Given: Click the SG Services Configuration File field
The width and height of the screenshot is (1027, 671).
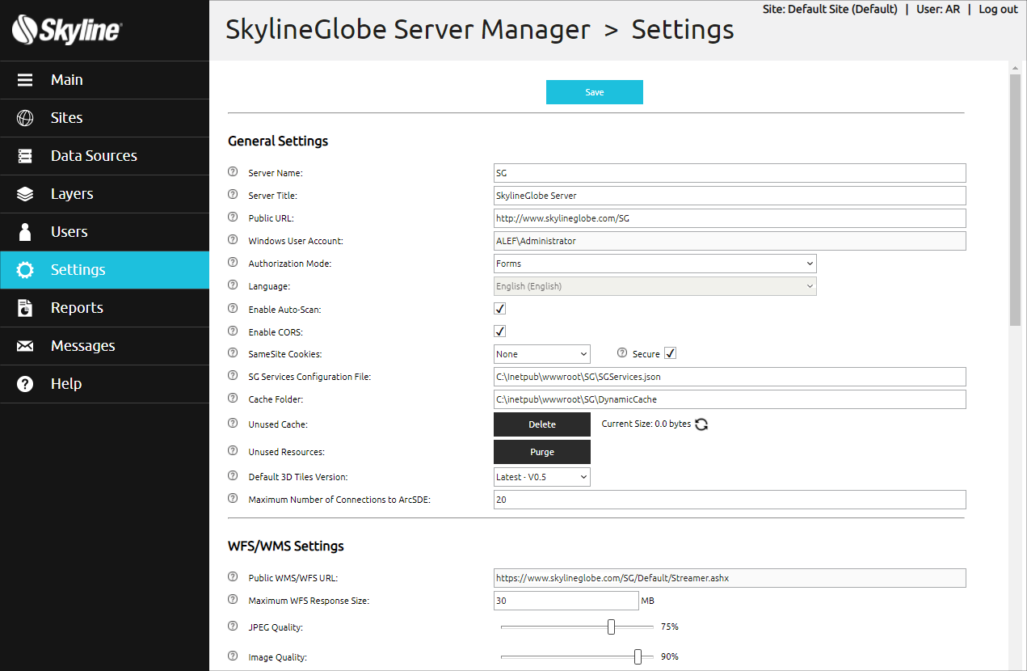Looking at the screenshot, I should [x=730, y=377].
